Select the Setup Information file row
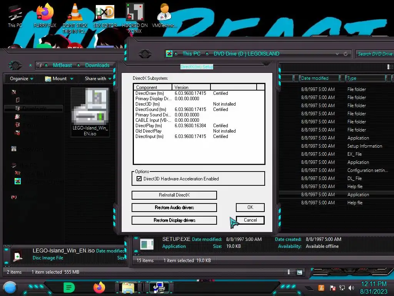The image size is (394, 296). click(337, 146)
